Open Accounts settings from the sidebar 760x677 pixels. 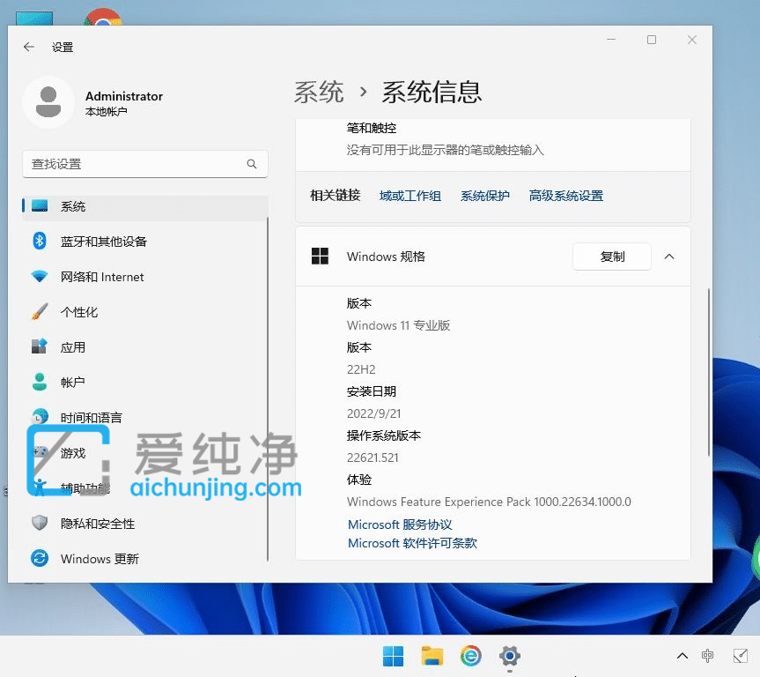(39, 382)
